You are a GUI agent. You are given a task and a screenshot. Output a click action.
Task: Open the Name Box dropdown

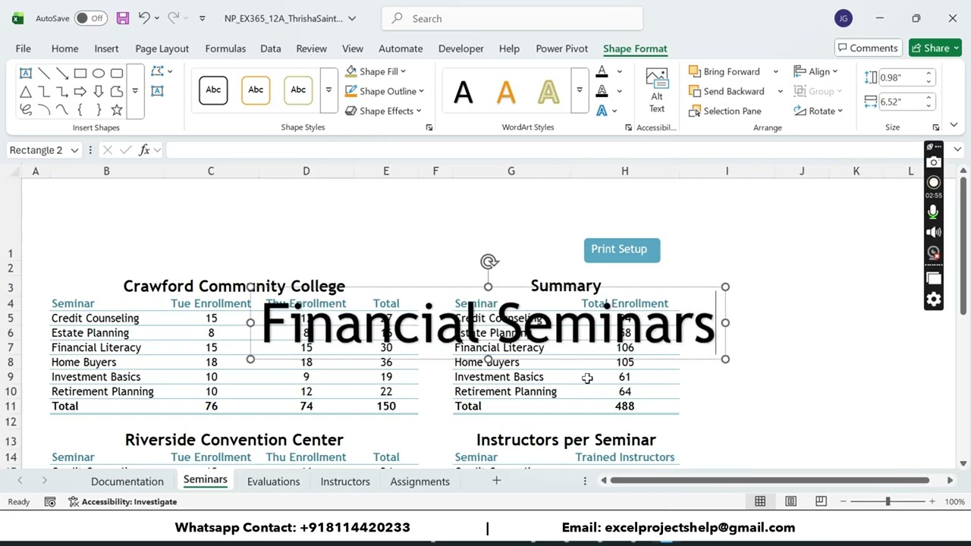(x=74, y=150)
